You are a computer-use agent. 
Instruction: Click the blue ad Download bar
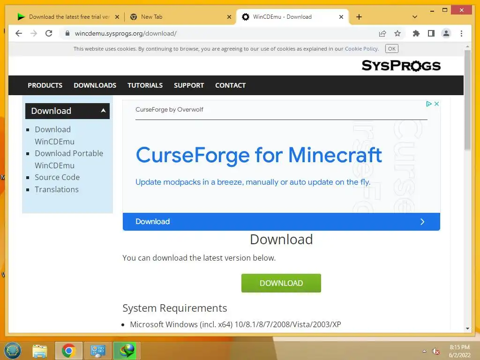click(x=281, y=222)
